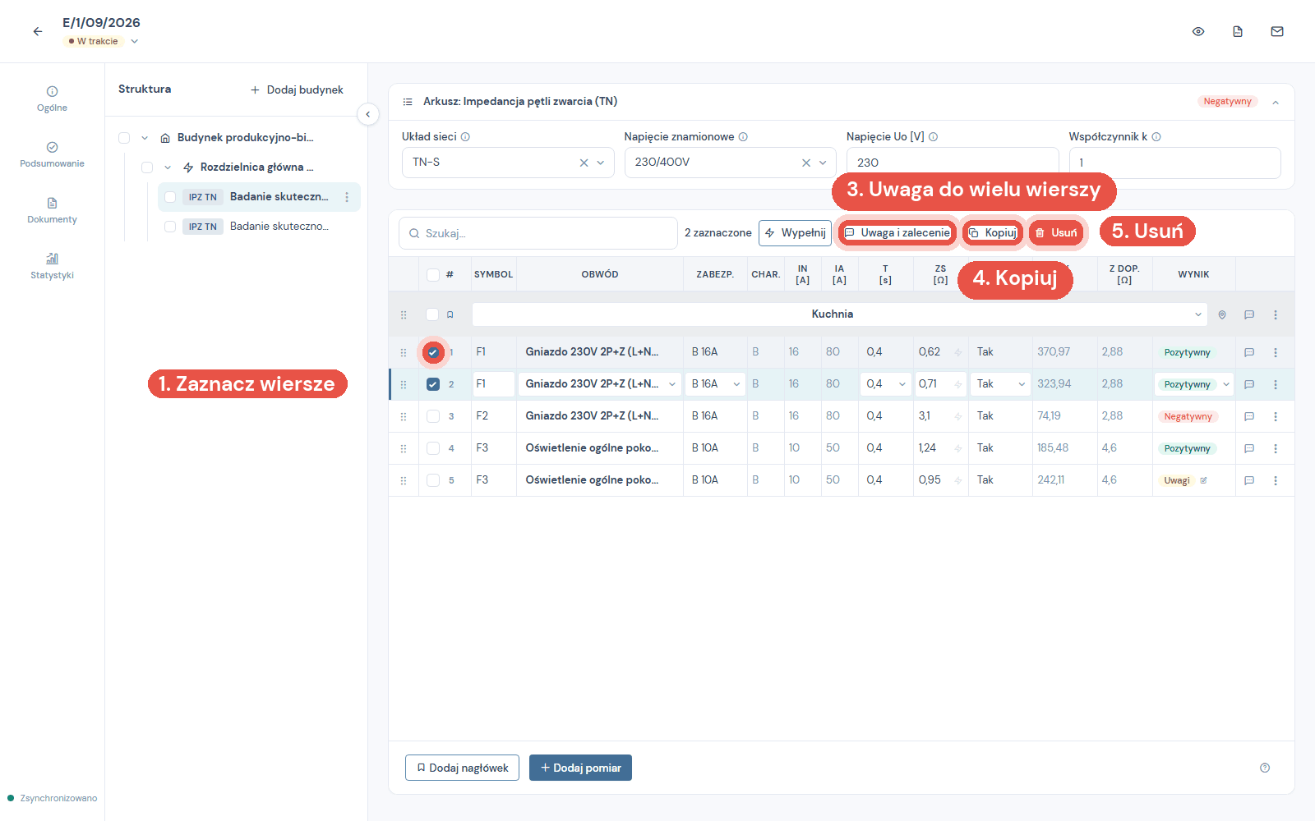
Task: Click the help icon at bottom right
Action: tap(1265, 768)
